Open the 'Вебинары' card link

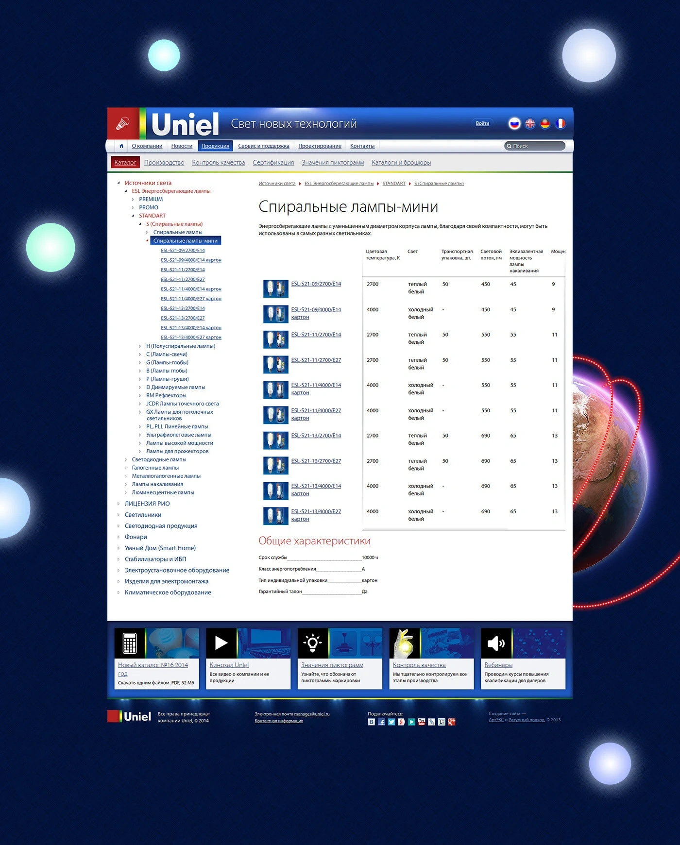(498, 665)
